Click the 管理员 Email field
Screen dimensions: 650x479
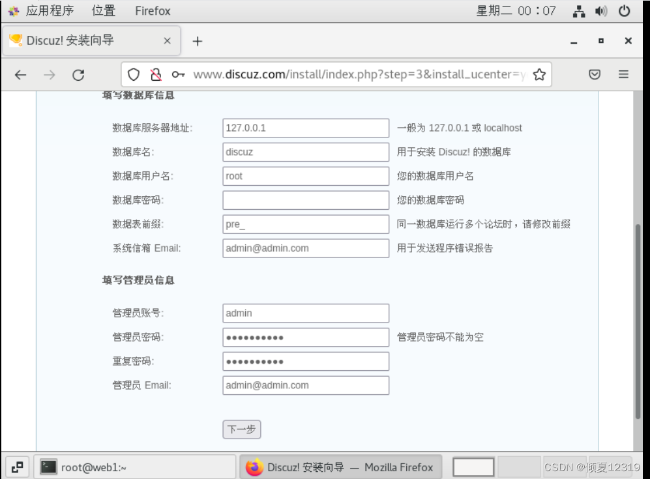pyautogui.click(x=306, y=385)
